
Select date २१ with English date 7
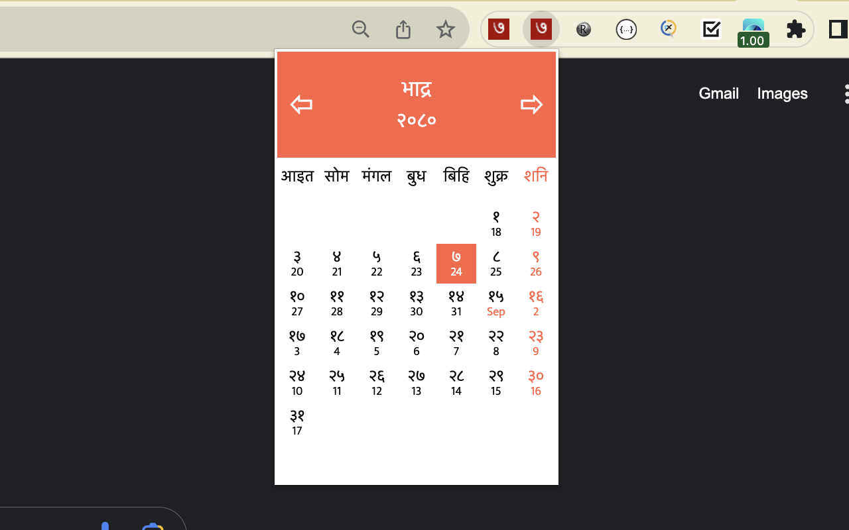456,343
